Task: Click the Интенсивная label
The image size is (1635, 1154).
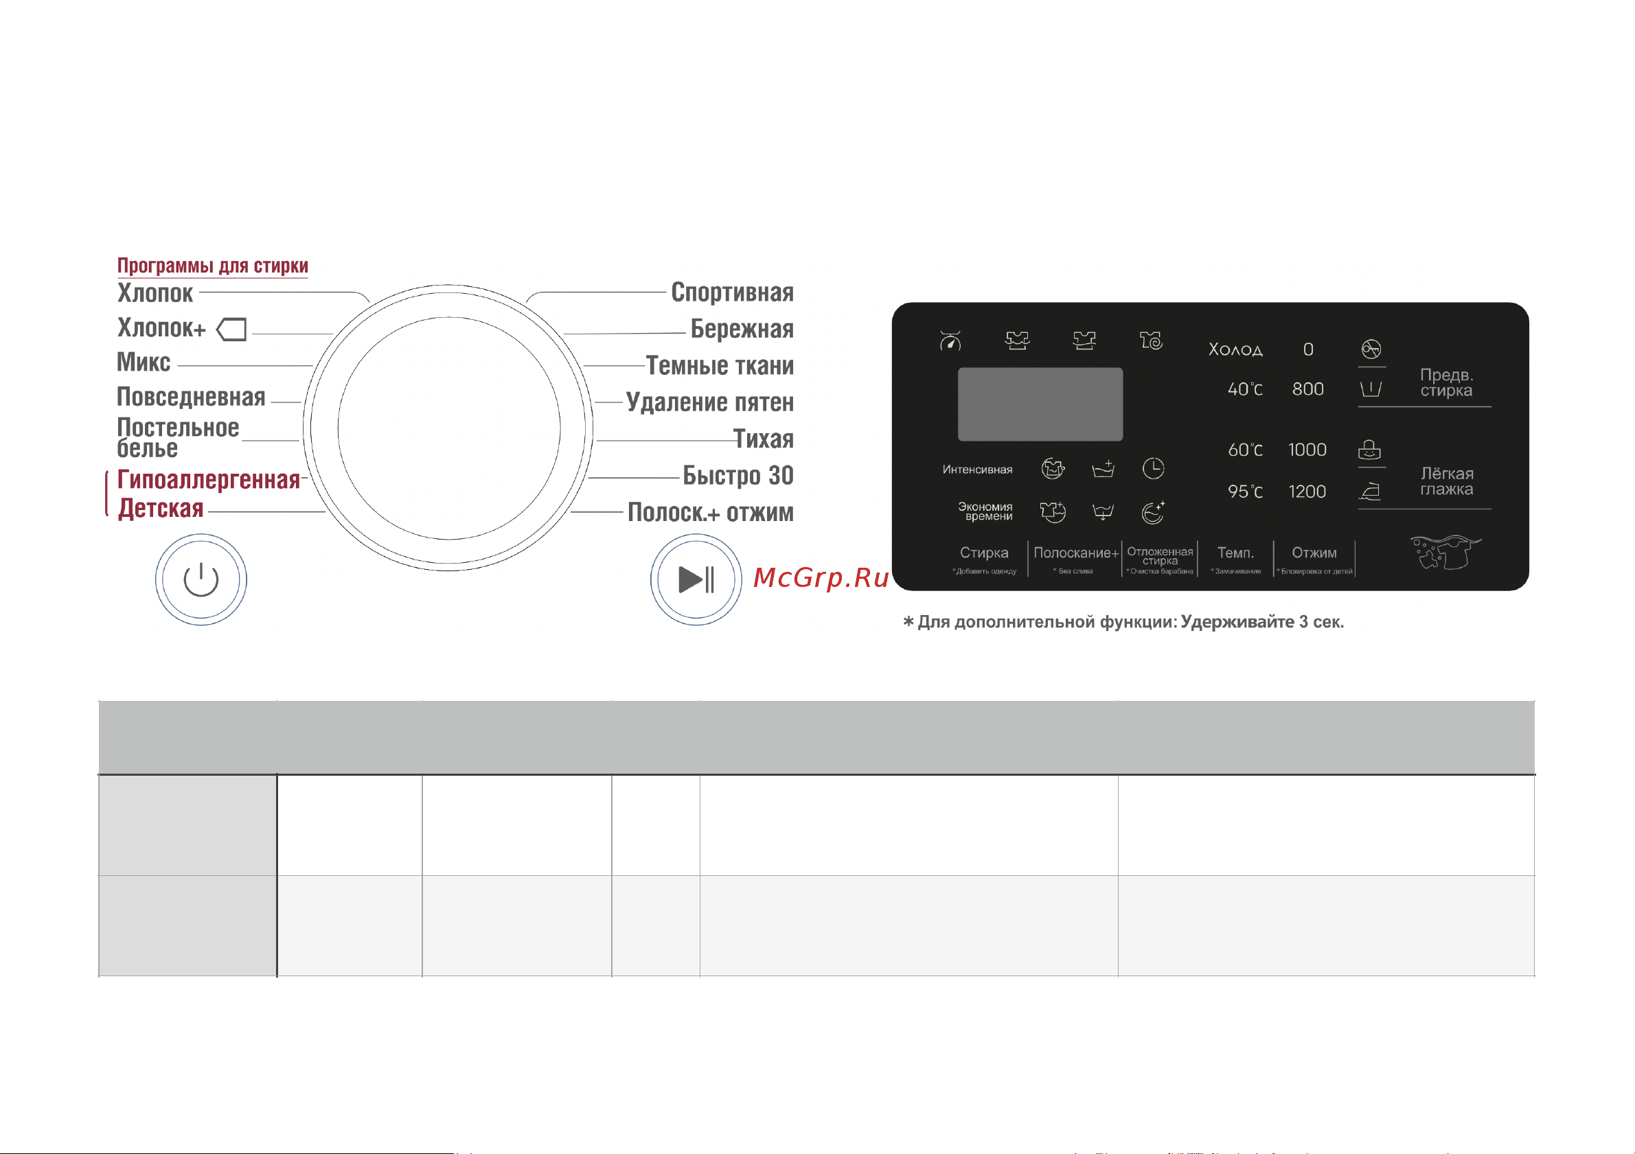Action: coord(977,470)
